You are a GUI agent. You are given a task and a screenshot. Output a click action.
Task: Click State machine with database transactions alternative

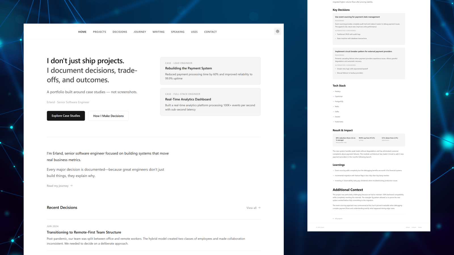tap(352, 39)
